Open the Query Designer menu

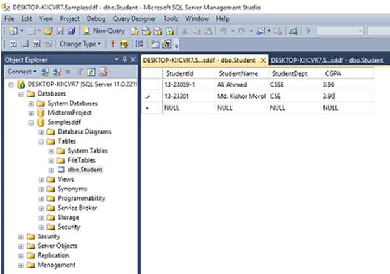click(x=134, y=18)
